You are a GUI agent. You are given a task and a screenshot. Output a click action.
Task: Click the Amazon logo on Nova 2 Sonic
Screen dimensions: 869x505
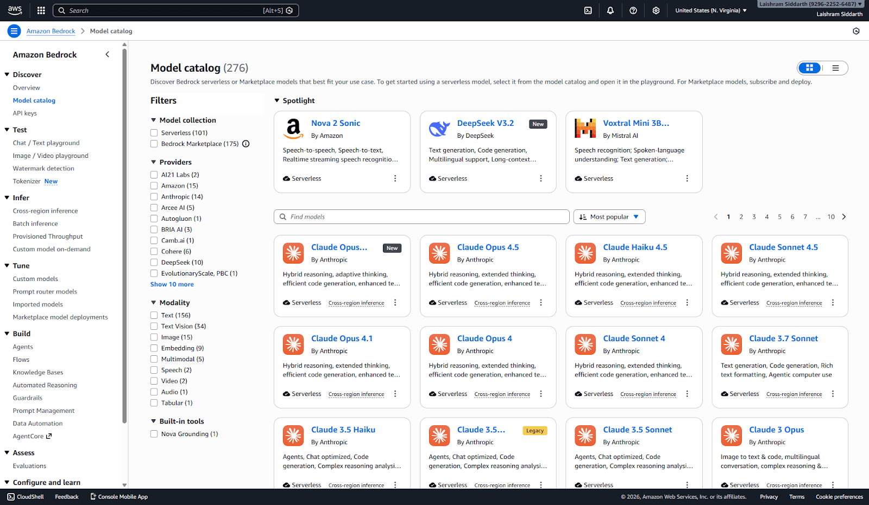293,129
